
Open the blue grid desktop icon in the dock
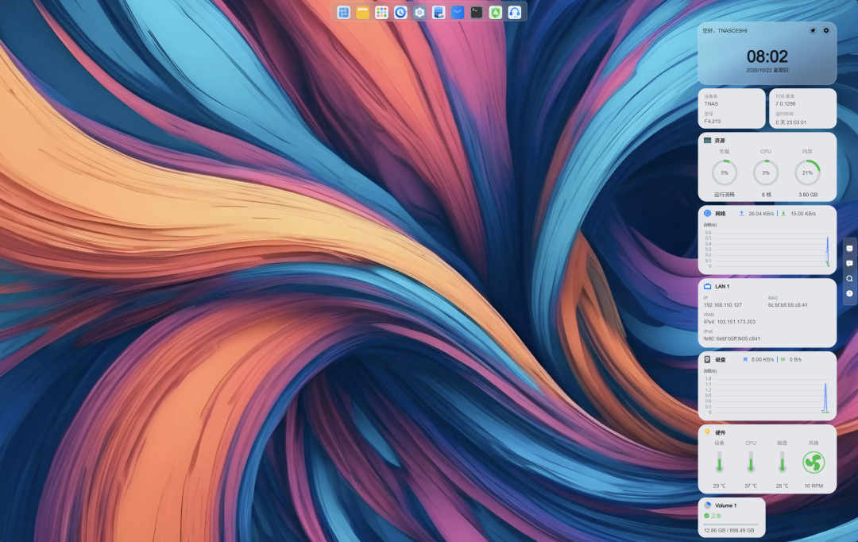344,12
